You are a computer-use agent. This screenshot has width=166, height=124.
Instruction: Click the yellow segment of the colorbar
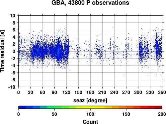pyautogui.click(x=90, y=107)
